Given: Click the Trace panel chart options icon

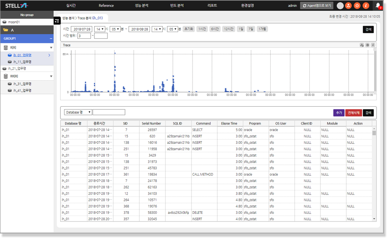Looking at the screenshot, I should pyautogui.click(x=362, y=45).
